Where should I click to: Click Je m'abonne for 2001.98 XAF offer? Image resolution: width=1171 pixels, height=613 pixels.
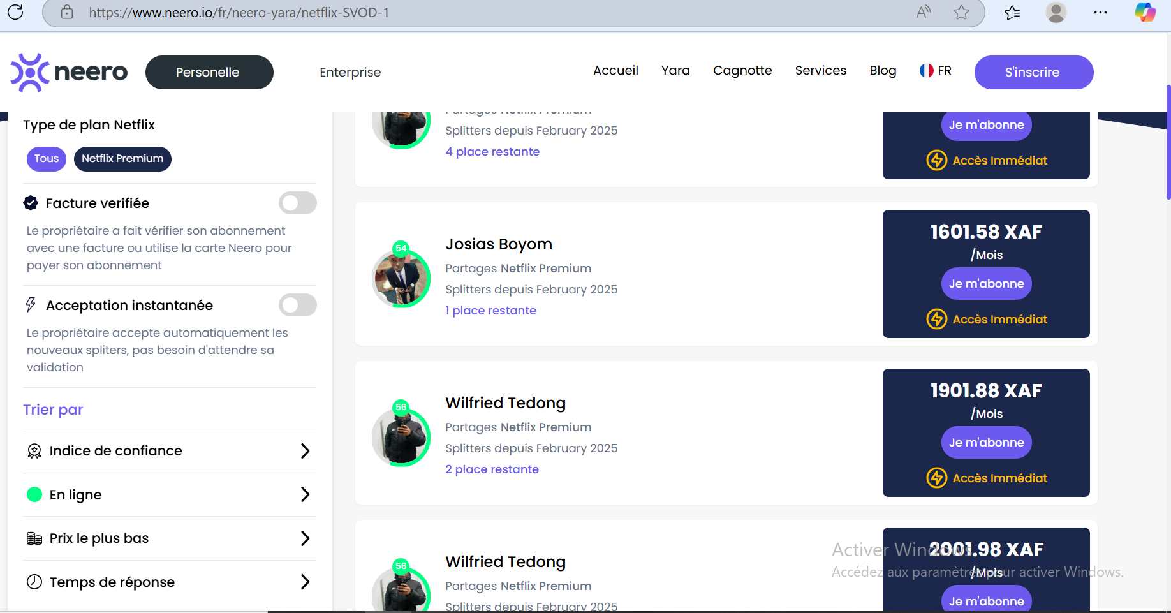[x=986, y=600]
